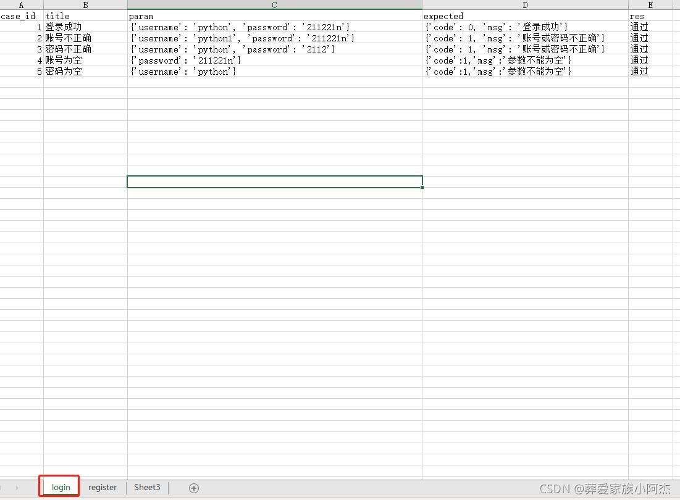Select column E header

point(650,5)
